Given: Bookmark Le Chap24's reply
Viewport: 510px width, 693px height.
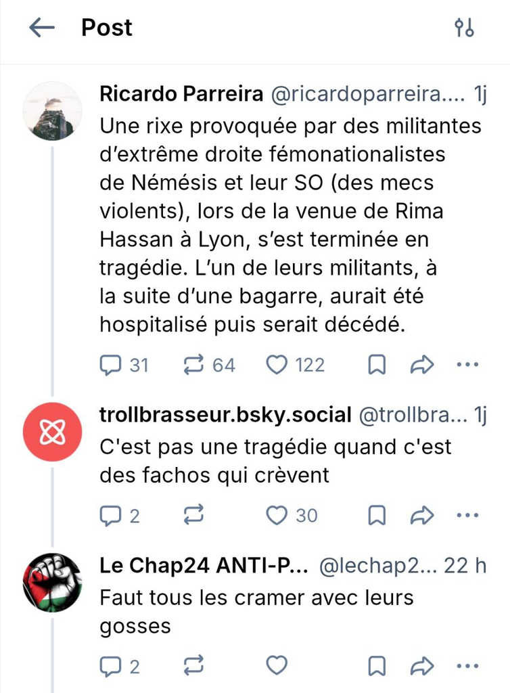Looking at the screenshot, I should coord(376,666).
